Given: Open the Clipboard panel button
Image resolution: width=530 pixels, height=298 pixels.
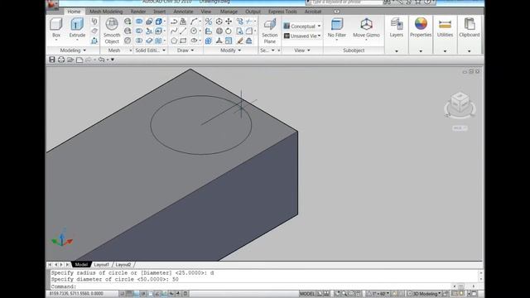Looking at the screenshot, I should [470, 28].
